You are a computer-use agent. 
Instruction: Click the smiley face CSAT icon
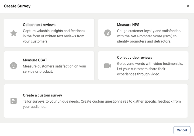13,66
